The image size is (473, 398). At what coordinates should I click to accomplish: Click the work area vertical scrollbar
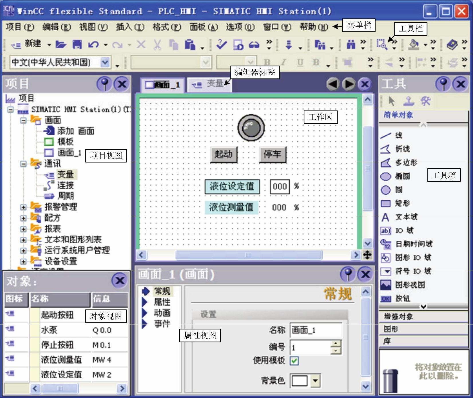367,169
